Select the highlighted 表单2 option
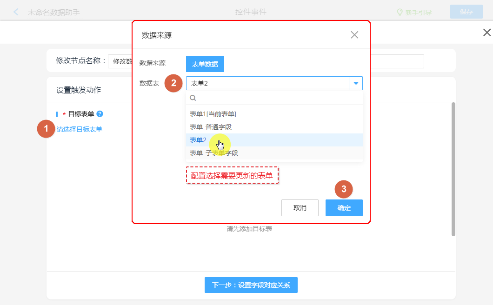This screenshot has width=493, height=305. (198, 140)
